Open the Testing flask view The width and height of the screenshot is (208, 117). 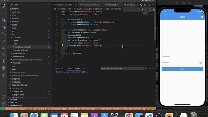4,47
